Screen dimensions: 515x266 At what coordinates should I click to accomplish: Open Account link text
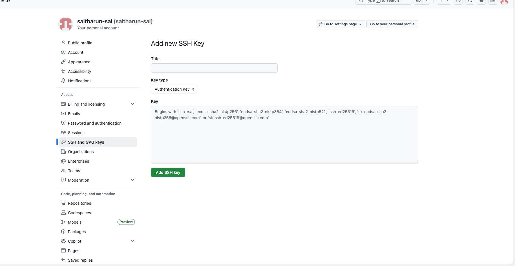coord(76,52)
